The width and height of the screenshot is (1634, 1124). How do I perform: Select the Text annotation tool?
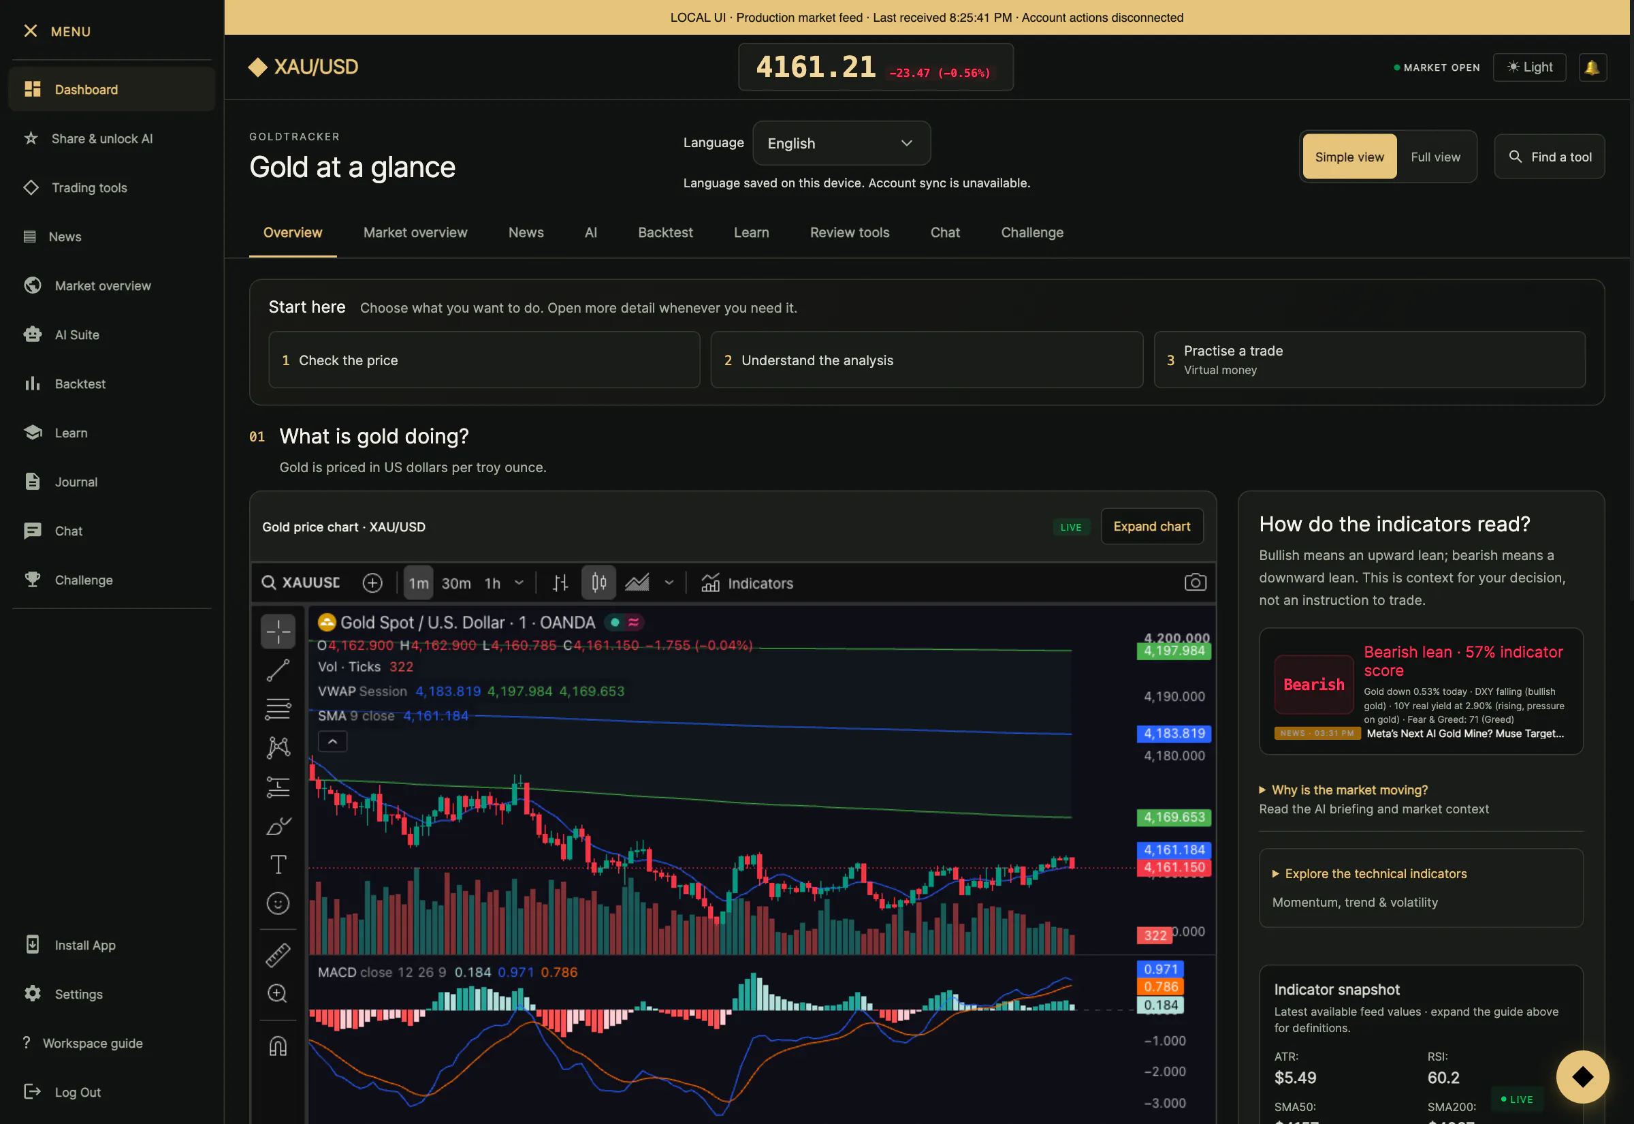click(278, 864)
